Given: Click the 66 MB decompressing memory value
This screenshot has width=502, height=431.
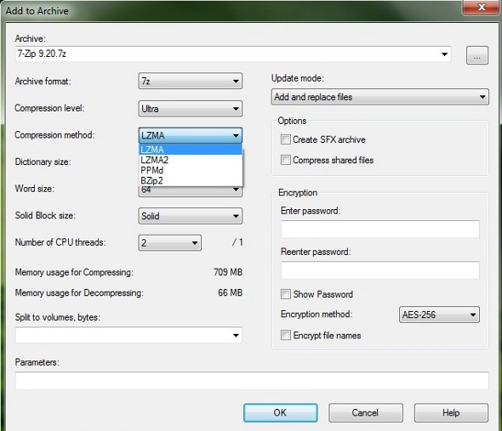Looking at the screenshot, I should tap(231, 292).
